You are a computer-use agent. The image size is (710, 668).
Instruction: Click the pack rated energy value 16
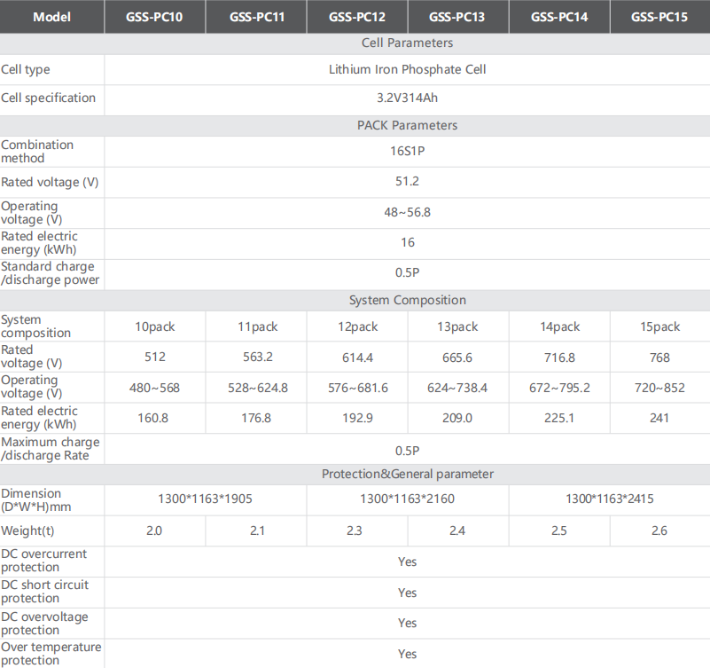[407, 242]
